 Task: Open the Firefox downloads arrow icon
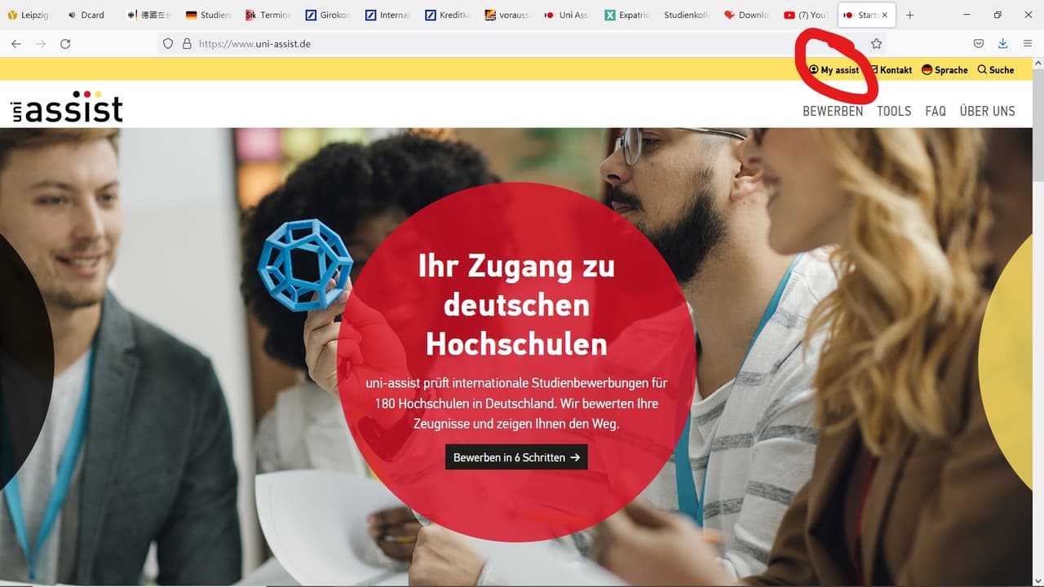point(1002,43)
